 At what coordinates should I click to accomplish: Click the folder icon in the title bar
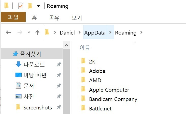[6, 6]
